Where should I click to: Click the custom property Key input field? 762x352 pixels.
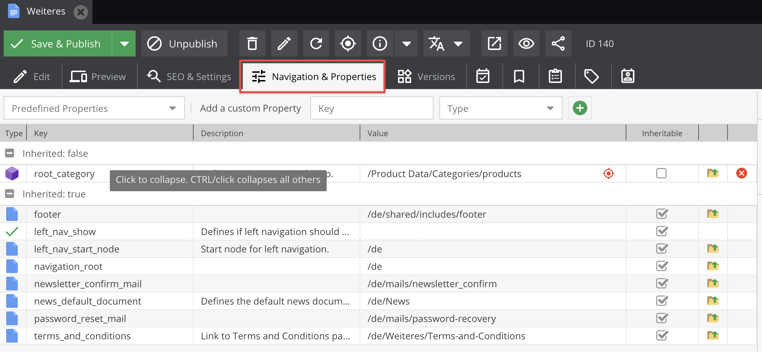point(372,108)
